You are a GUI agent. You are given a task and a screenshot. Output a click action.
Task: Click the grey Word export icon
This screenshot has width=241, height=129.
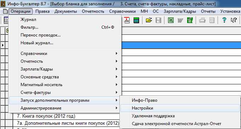(180, 20)
